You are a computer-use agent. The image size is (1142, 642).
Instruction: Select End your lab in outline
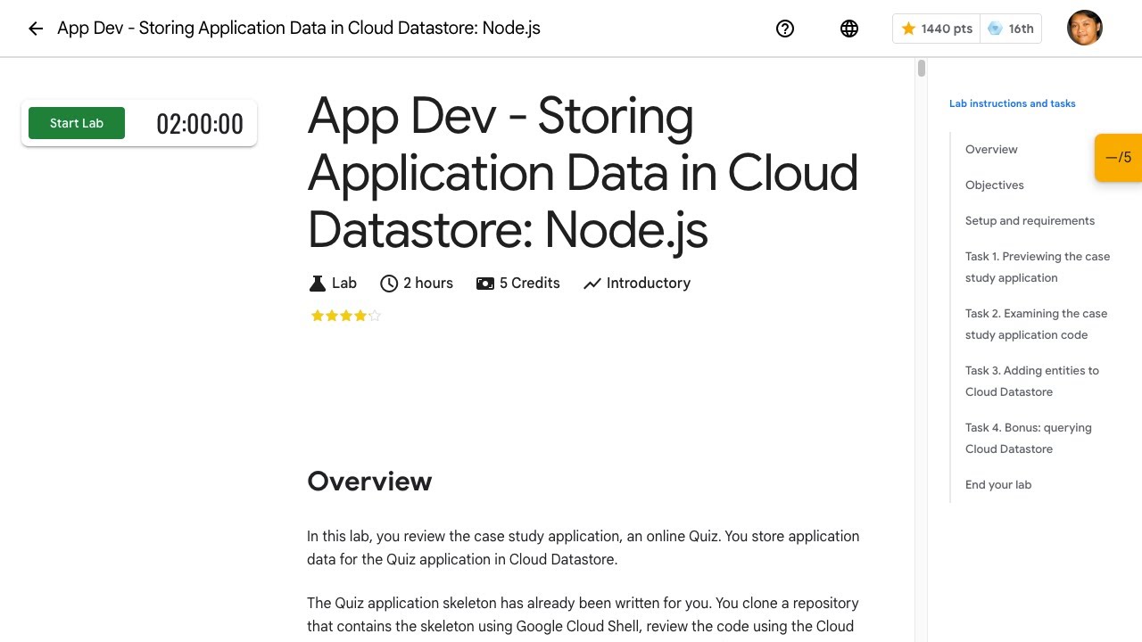click(998, 485)
